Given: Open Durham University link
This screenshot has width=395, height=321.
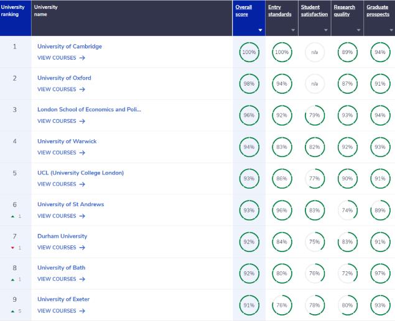Looking at the screenshot, I should click(x=62, y=237).
